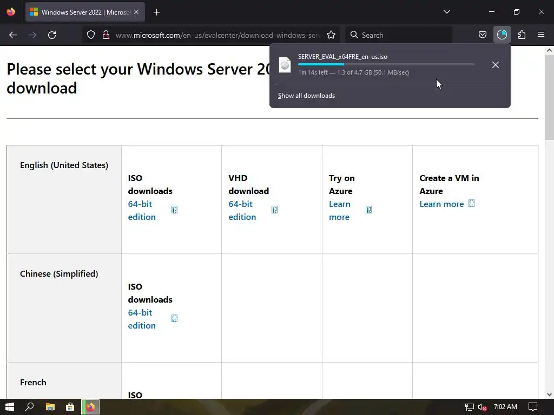Click the page heading text

[140, 78]
